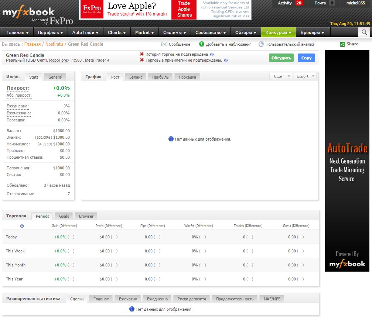This screenshot has width=372, height=317.
Task: Switch to the Browser tab
Action: pos(86,216)
